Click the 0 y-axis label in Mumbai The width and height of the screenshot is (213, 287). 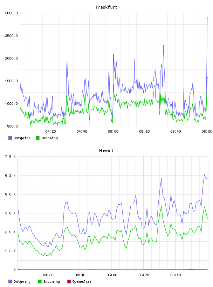pyautogui.click(x=14, y=270)
